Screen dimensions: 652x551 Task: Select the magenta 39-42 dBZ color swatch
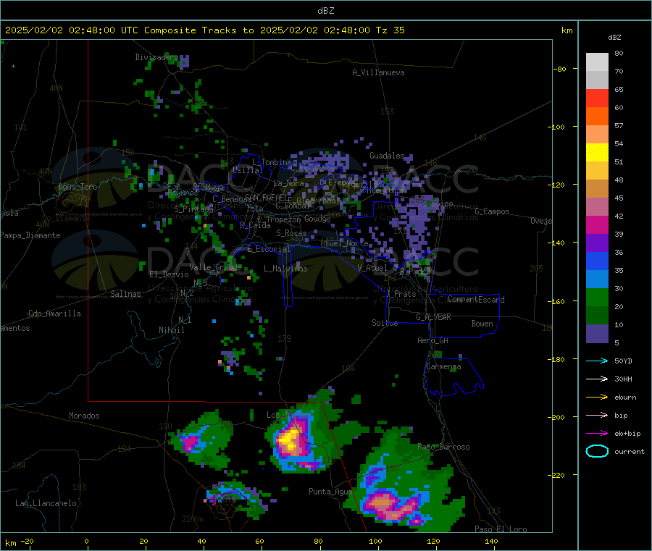point(597,224)
